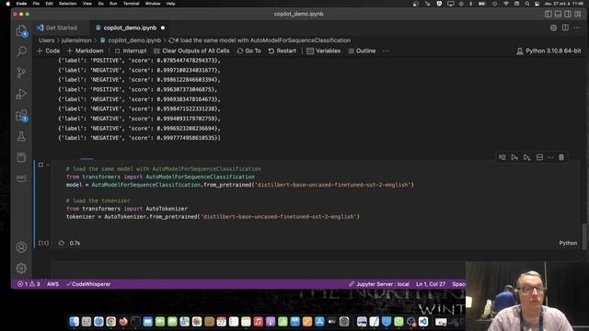Change cell language mode labeled Python
This screenshot has height=331, width=589.
tap(568, 243)
